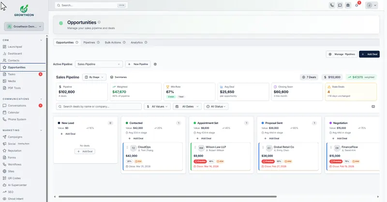The width and height of the screenshot is (387, 202).
Task: Switch to the Analytics tab
Action: pos(139,43)
